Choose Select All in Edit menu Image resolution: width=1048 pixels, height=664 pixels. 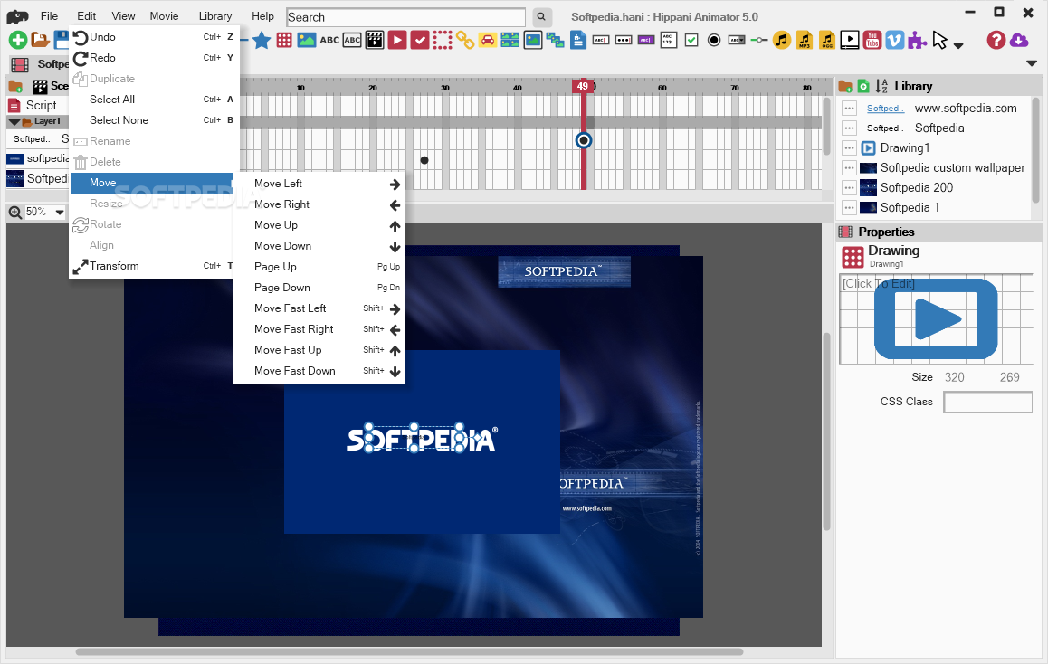coord(154,99)
